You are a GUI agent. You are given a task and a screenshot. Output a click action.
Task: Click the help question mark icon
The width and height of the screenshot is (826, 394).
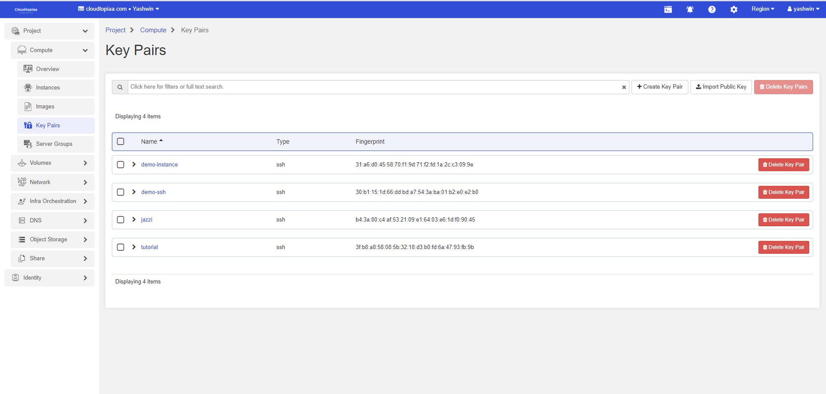712,9
